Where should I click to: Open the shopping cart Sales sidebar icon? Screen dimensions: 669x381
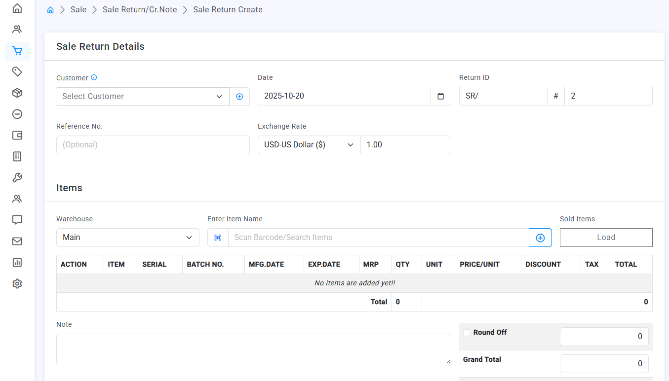coord(17,51)
